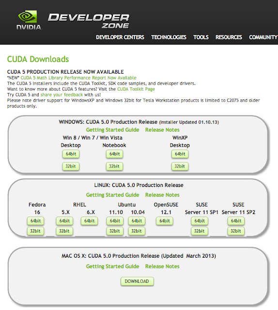Open Linux Release Notes link

(x=162, y=195)
